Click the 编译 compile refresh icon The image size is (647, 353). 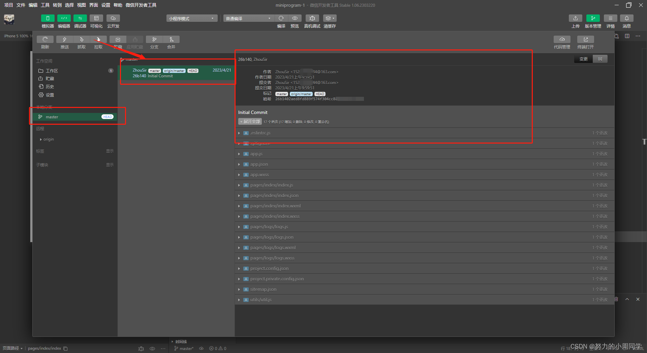point(281,18)
